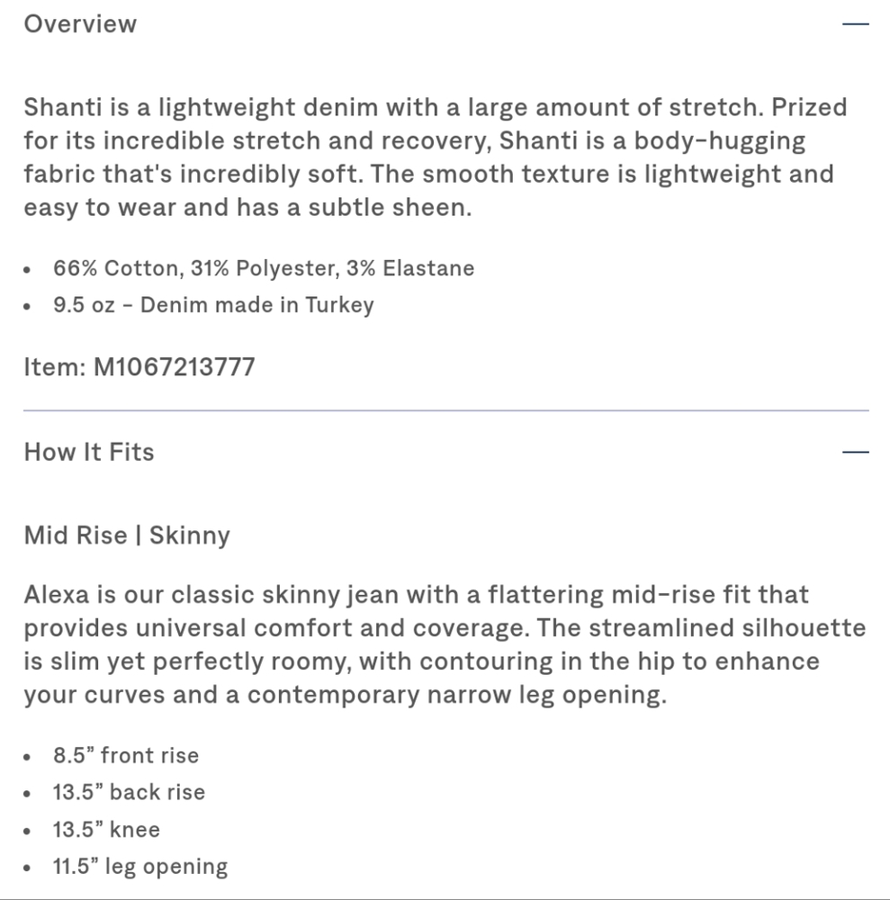Click the 11.5" leg opening measurement
This screenshot has width=890, height=900.
pos(139,867)
